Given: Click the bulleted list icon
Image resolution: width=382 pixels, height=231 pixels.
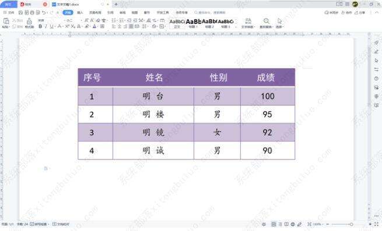Looking at the screenshot, I should pos(114,20).
